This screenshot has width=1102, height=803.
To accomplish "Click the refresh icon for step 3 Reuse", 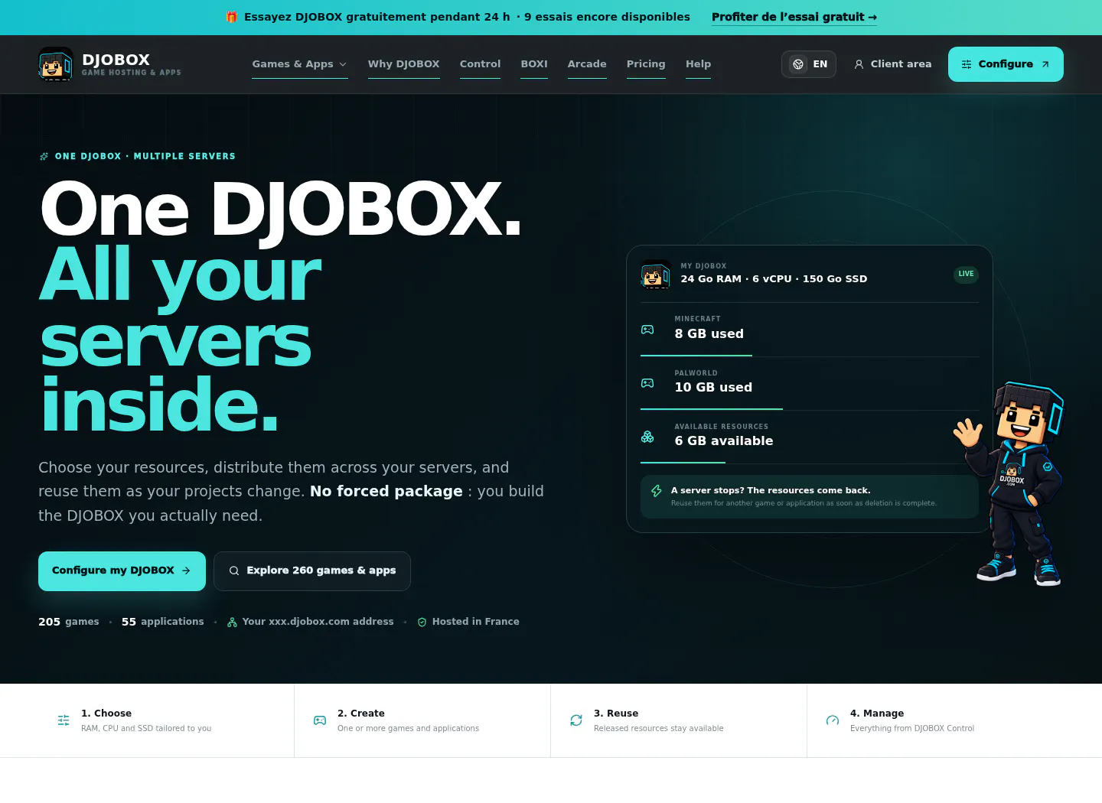I will [576, 720].
